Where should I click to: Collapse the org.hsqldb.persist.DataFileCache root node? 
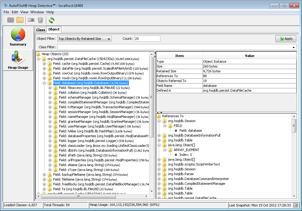click(x=39, y=59)
